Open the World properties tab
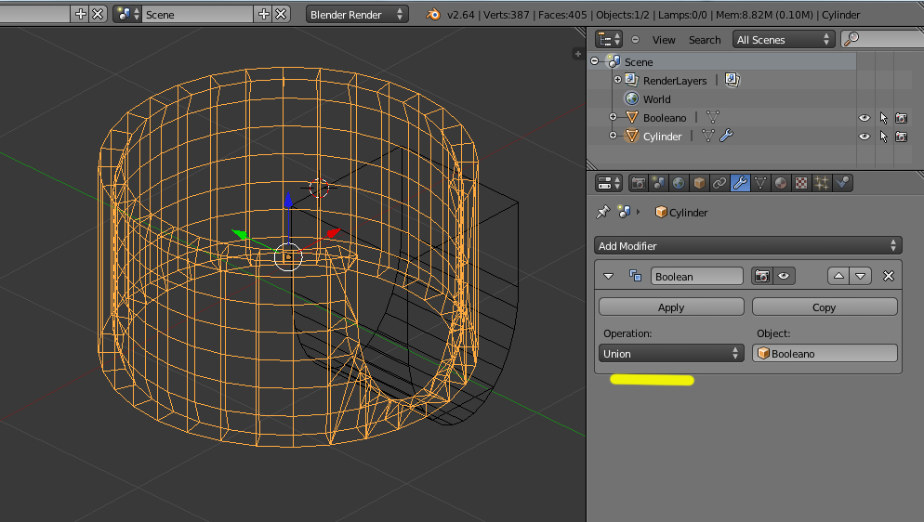 [680, 183]
